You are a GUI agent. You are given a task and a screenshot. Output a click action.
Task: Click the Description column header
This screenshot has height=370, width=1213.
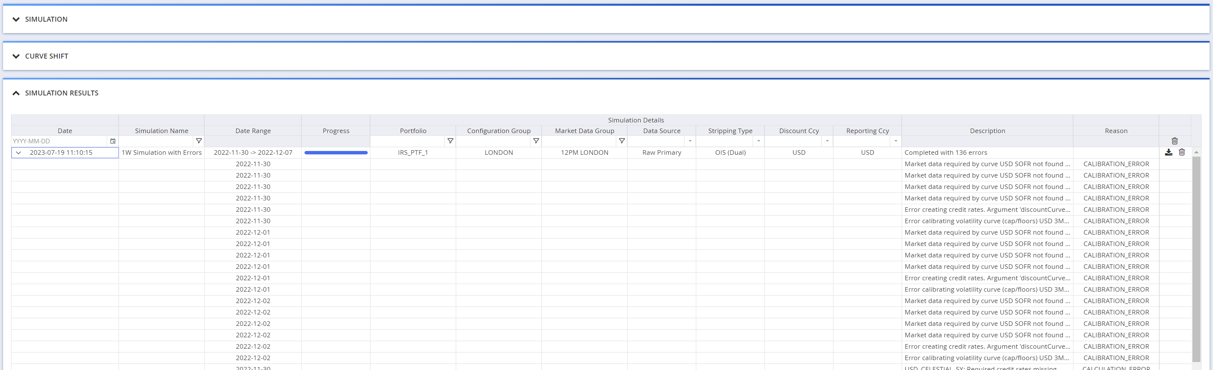click(987, 131)
